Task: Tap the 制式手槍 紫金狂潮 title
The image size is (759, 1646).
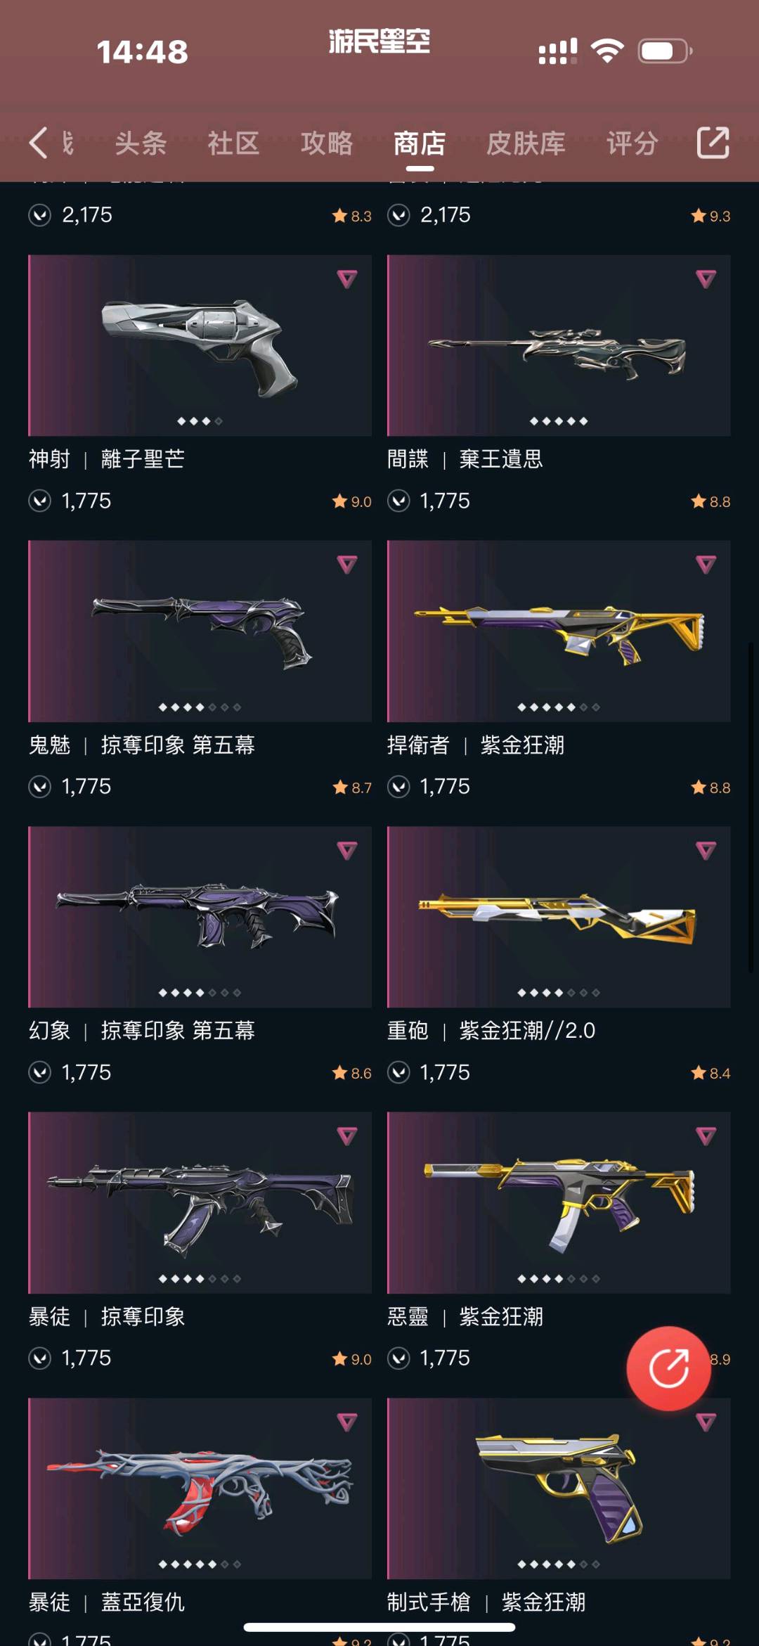Action: (486, 1602)
